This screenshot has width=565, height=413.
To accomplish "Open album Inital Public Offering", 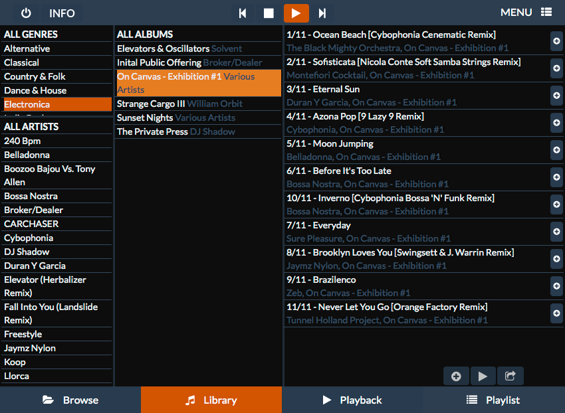I will (x=199, y=62).
